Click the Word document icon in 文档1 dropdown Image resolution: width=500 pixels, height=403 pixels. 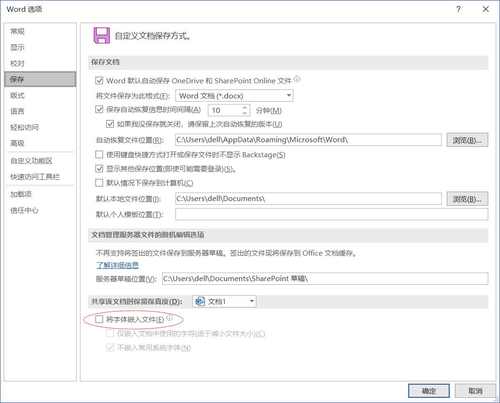[x=200, y=301]
